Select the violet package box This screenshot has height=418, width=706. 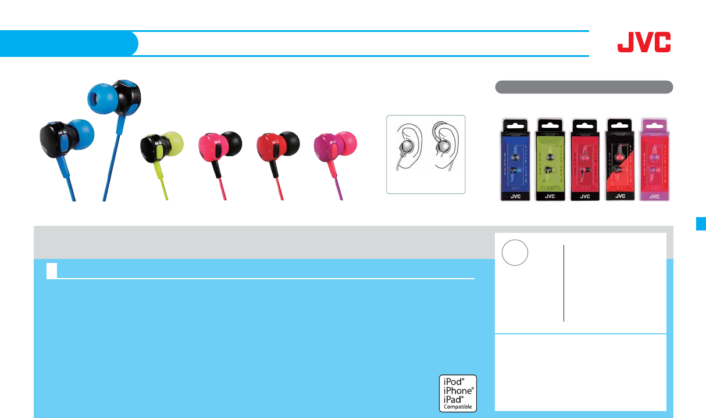click(655, 159)
